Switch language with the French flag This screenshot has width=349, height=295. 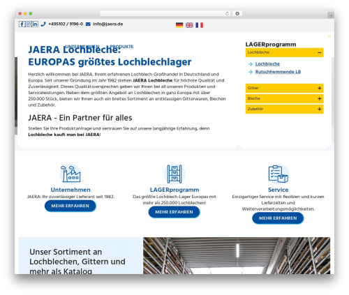(x=200, y=25)
